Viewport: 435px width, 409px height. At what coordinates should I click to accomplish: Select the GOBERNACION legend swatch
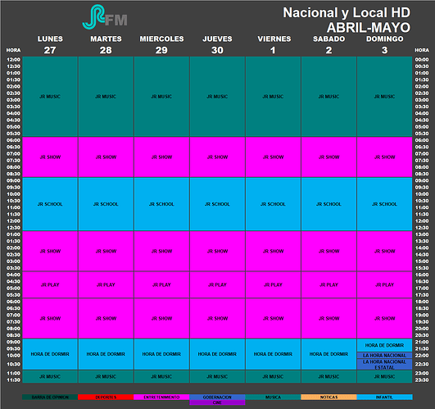(x=217, y=397)
